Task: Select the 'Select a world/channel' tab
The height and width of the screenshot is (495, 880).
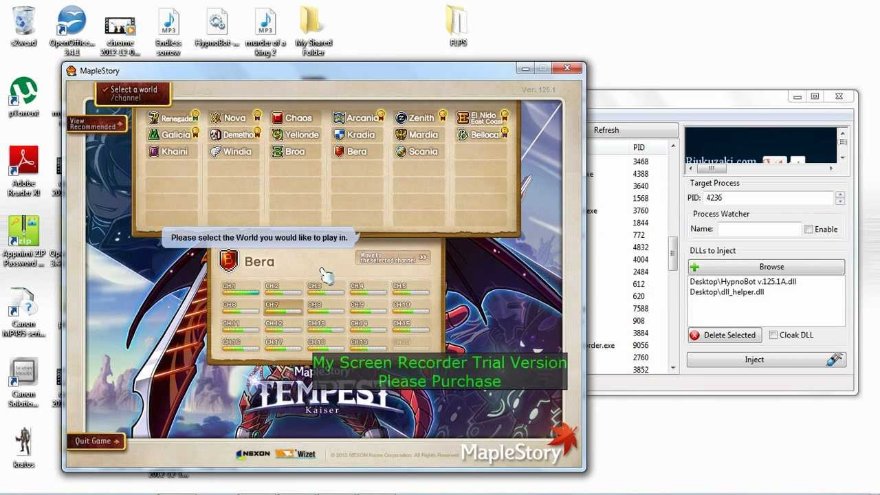Action: point(133,93)
